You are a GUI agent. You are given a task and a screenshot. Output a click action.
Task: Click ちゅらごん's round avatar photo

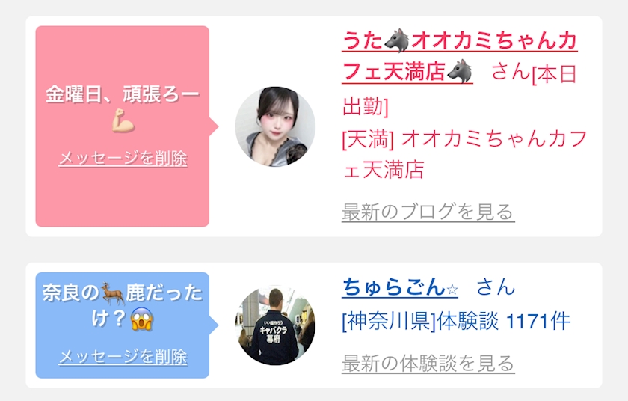tap(275, 325)
